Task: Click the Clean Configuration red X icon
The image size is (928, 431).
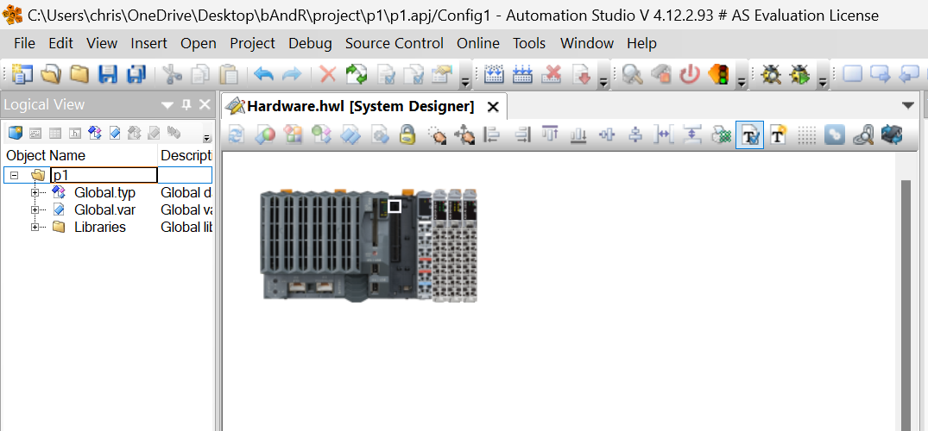Action: (x=552, y=74)
